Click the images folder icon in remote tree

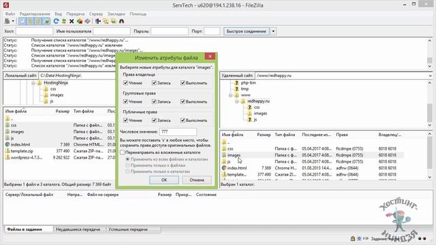coord(249,114)
